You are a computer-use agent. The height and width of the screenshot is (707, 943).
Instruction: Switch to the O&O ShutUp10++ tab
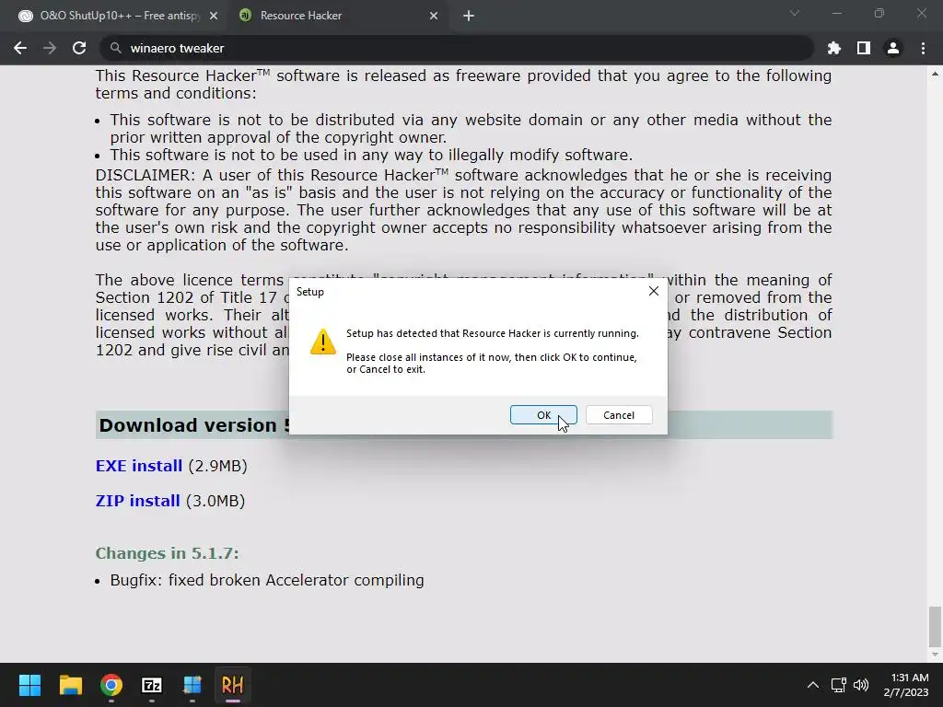click(119, 16)
